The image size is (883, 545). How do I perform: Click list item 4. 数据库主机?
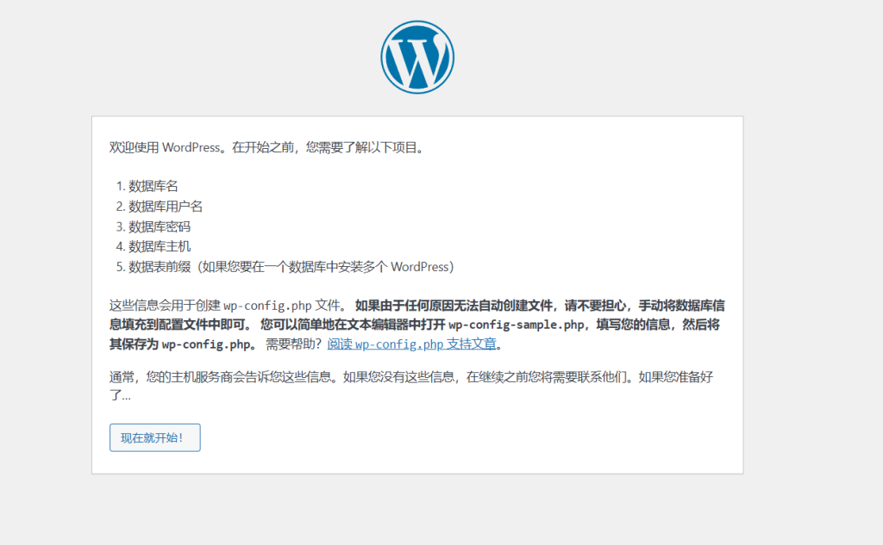[x=153, y=246]
